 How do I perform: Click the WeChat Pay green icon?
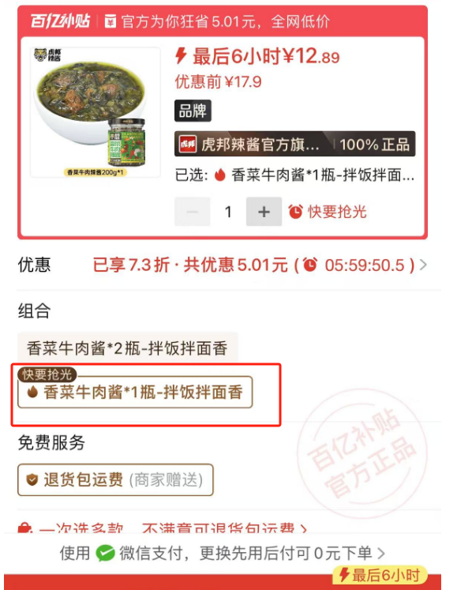coord(105,554)
